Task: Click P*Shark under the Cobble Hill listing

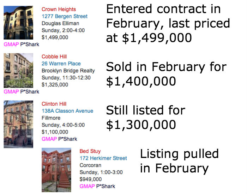Action: (x=30, y=92)
